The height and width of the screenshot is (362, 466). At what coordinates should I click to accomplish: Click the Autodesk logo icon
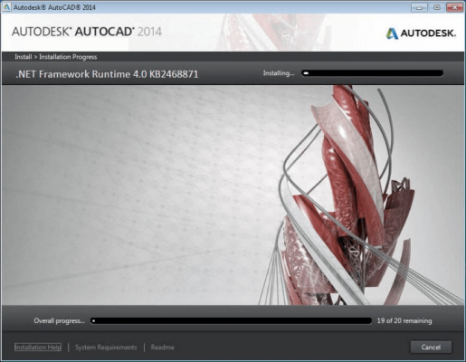[x=392, y=33]
